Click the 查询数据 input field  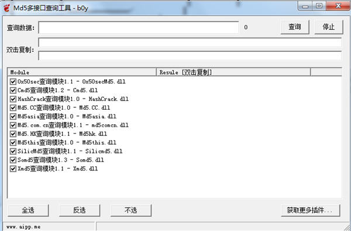point(138,27)
